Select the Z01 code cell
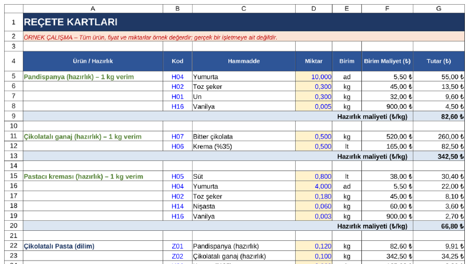469x264 pixels. tap(177, 246)
